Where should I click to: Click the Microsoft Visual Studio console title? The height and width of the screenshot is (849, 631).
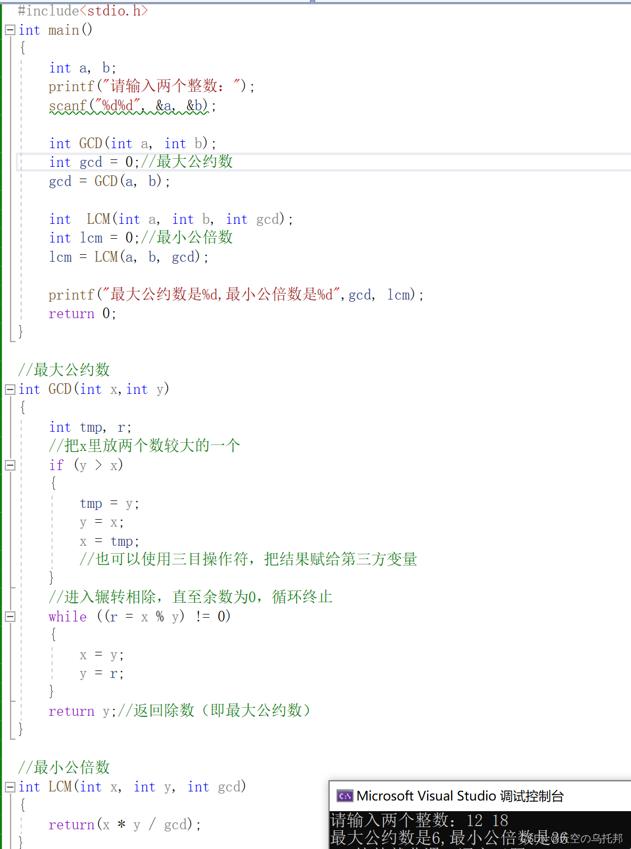tap(460, 796)
